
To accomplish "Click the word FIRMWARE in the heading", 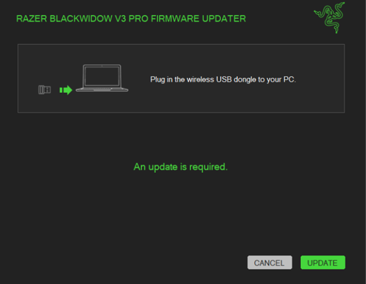I will (x=175, y=19).
